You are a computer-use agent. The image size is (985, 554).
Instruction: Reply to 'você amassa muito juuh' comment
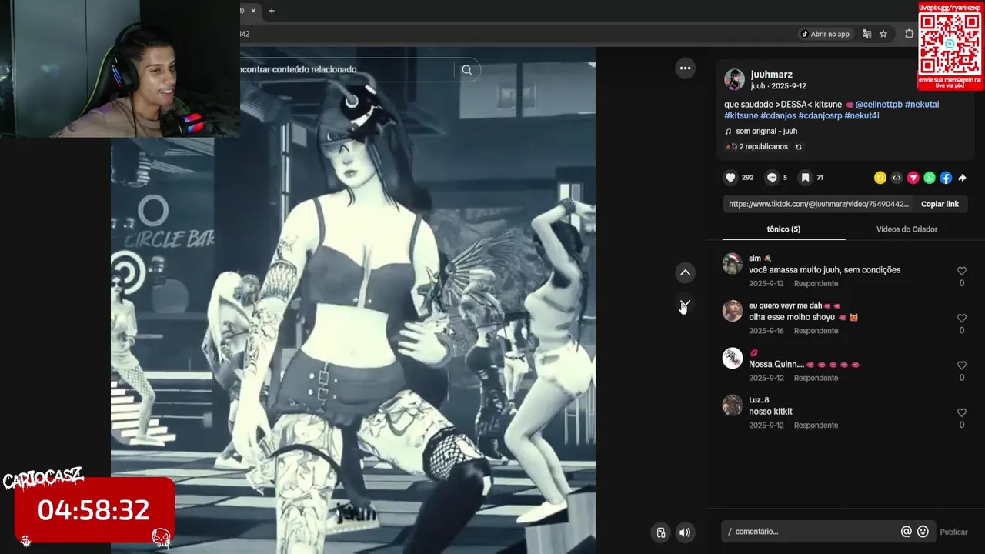coord(816,284)
